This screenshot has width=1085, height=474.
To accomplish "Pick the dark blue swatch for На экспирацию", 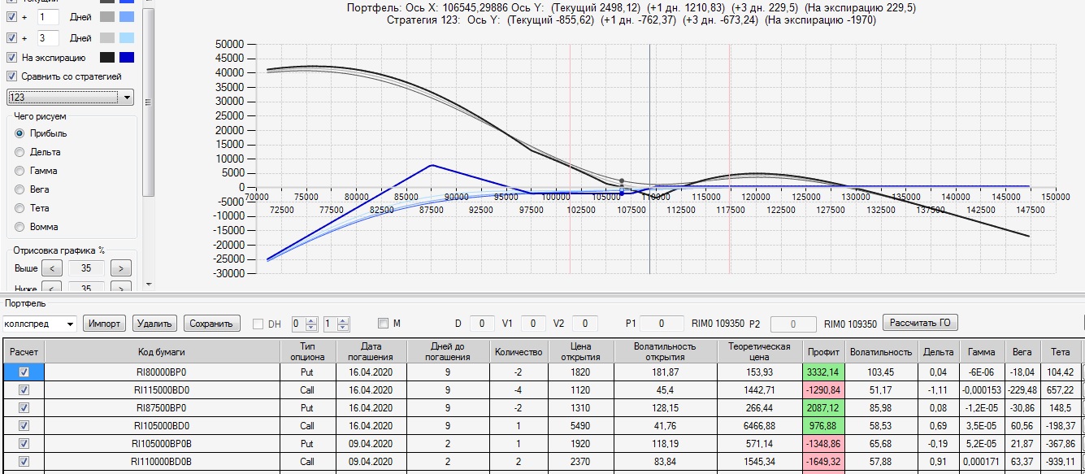I will pos(126,58).
